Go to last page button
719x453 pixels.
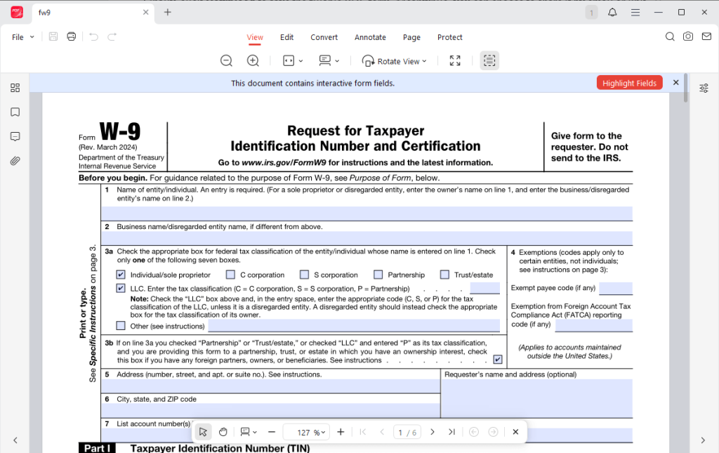(451, 432)
